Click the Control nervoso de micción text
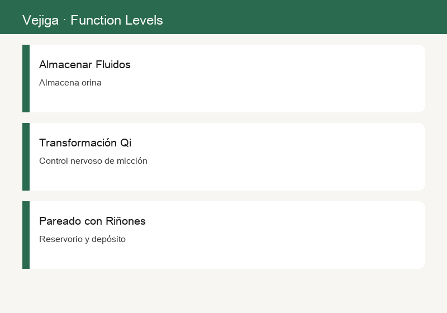Image resolution: width=447 pixels, height=313 pixels. click(93, 161)
